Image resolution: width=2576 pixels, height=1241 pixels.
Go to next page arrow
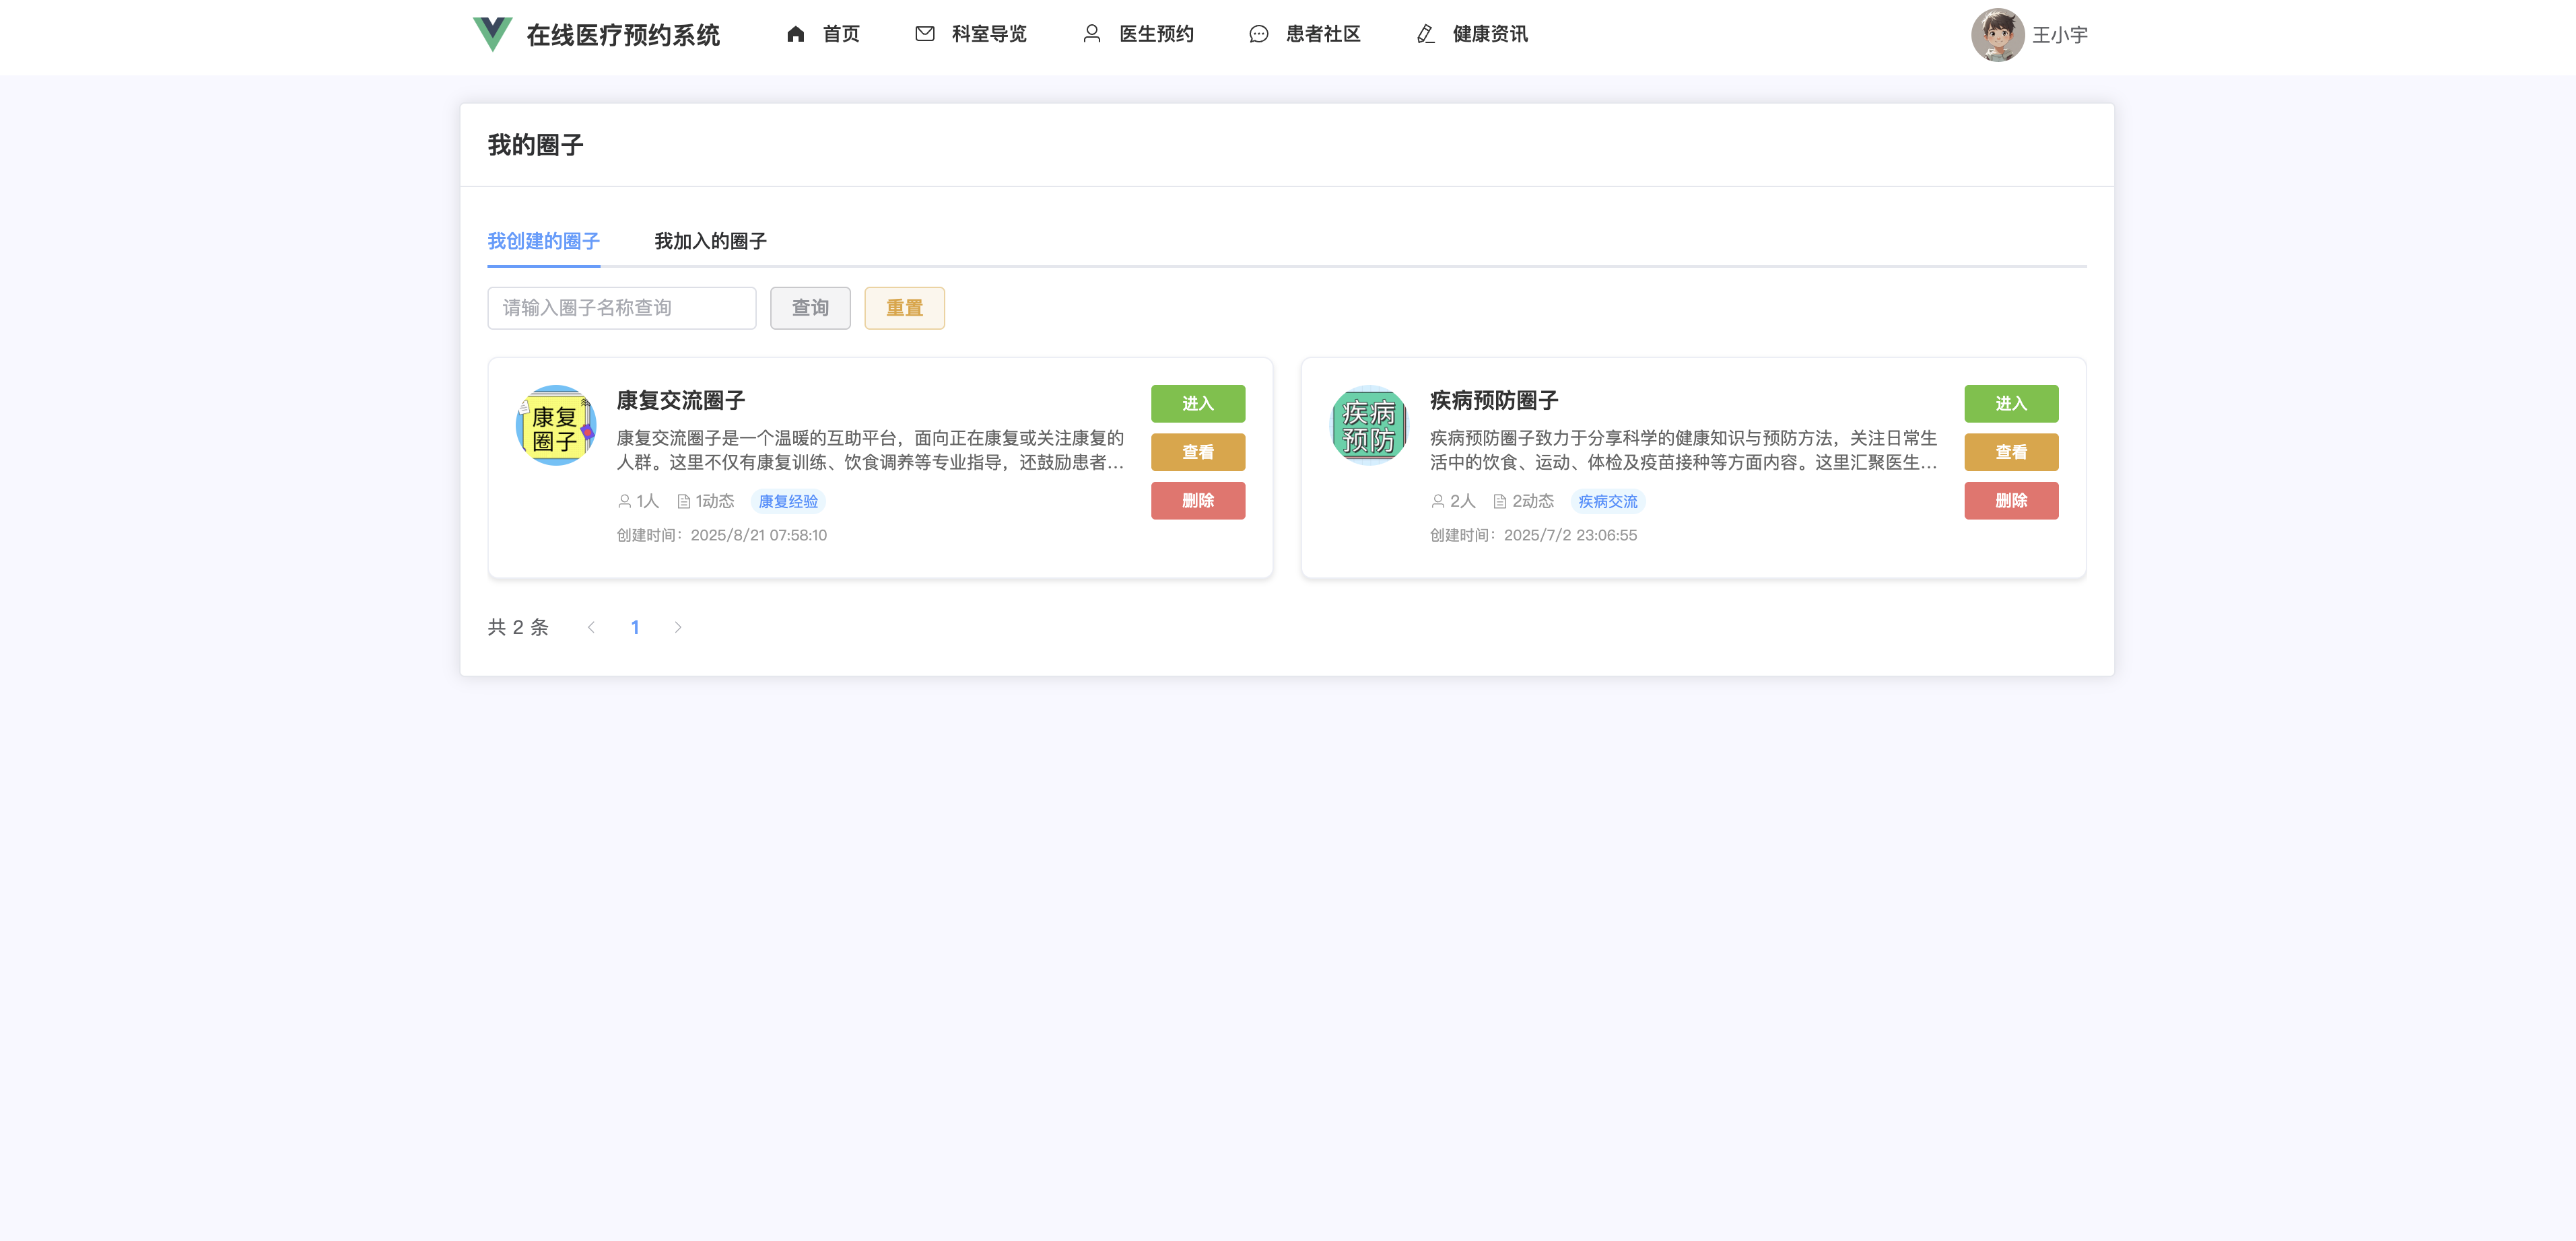pos(678,627)
